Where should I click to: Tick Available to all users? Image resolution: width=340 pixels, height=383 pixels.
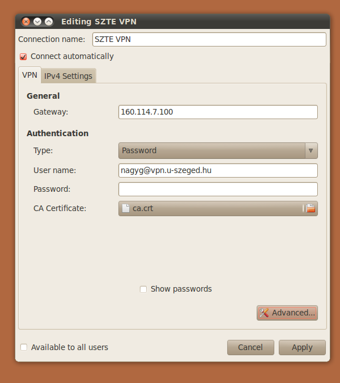point(24,347)
